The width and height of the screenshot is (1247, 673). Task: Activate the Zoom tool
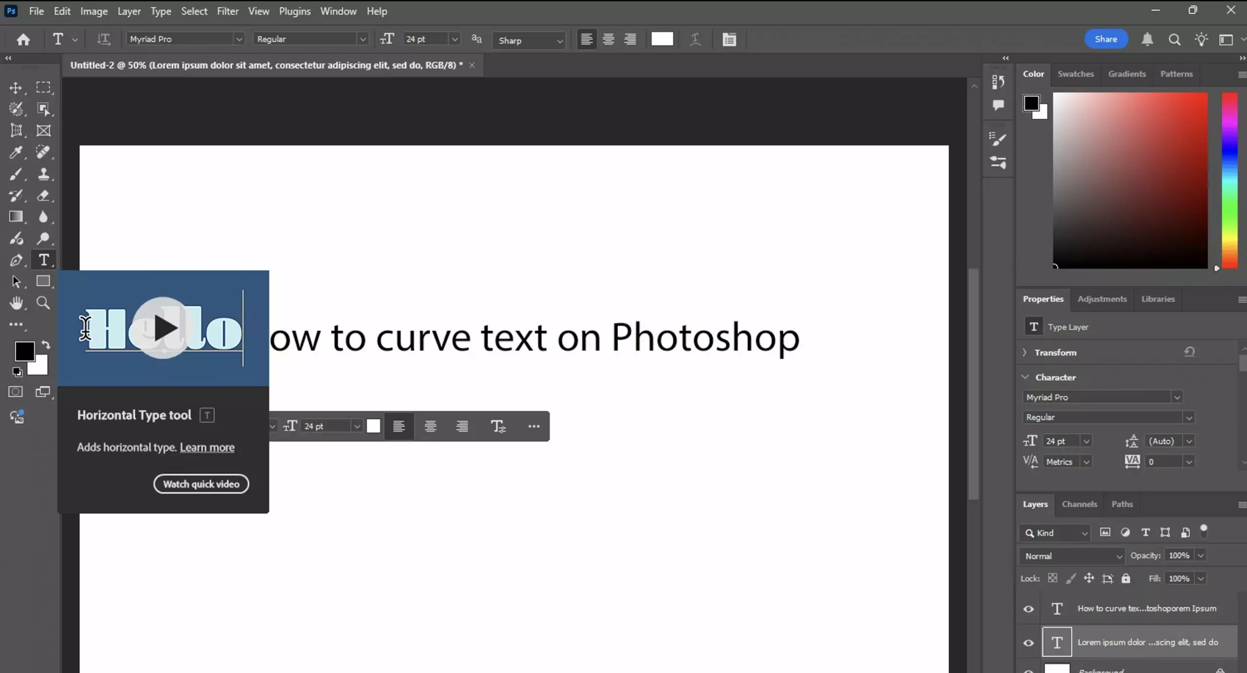pyautogui.click(x=43, y=303)
